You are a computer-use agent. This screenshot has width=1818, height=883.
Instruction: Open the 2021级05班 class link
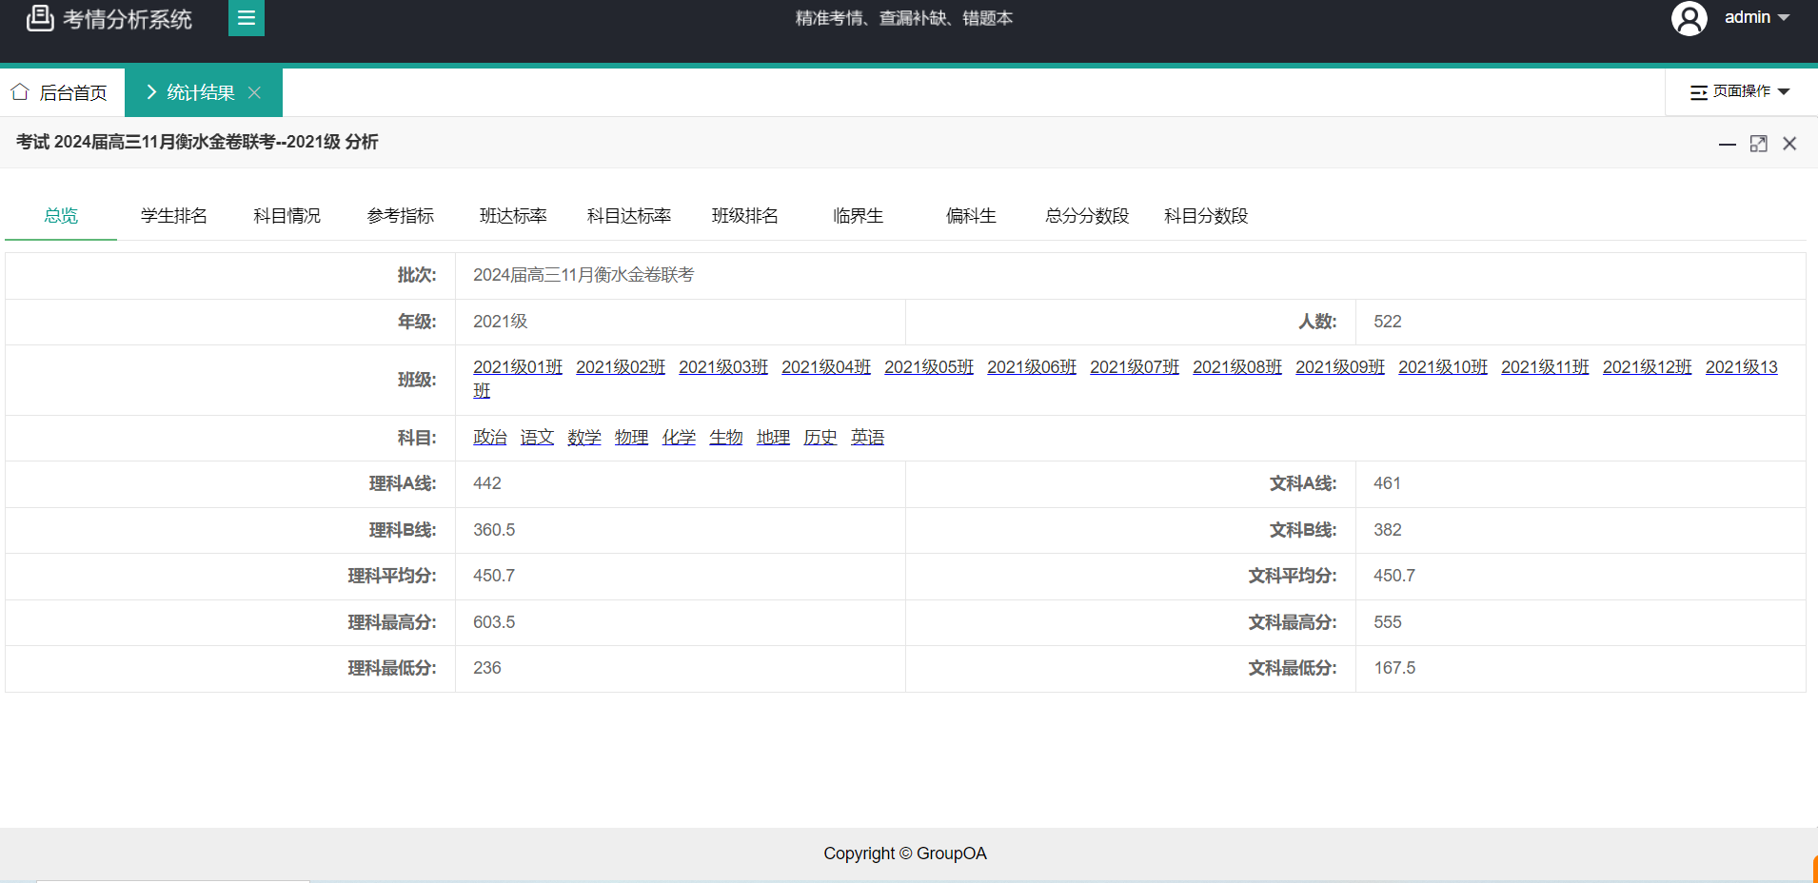click(x=929, y=367)
